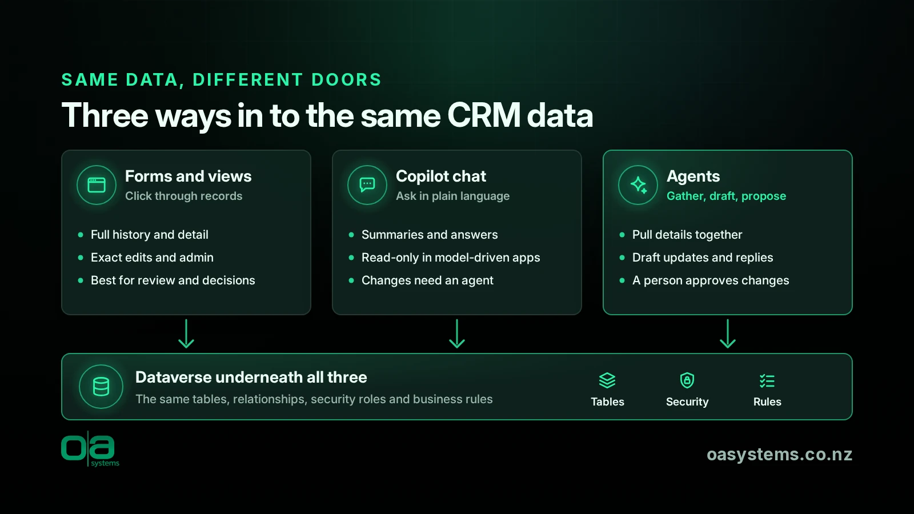Click the 'Pull details together' bullet
914x514 pixels.
pos(687,235)
